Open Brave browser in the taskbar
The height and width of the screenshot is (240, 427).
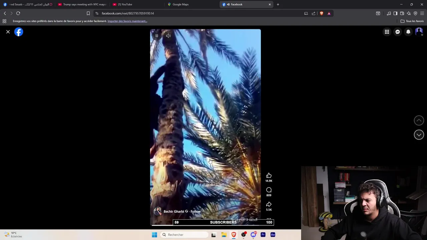tap(234, 235)
